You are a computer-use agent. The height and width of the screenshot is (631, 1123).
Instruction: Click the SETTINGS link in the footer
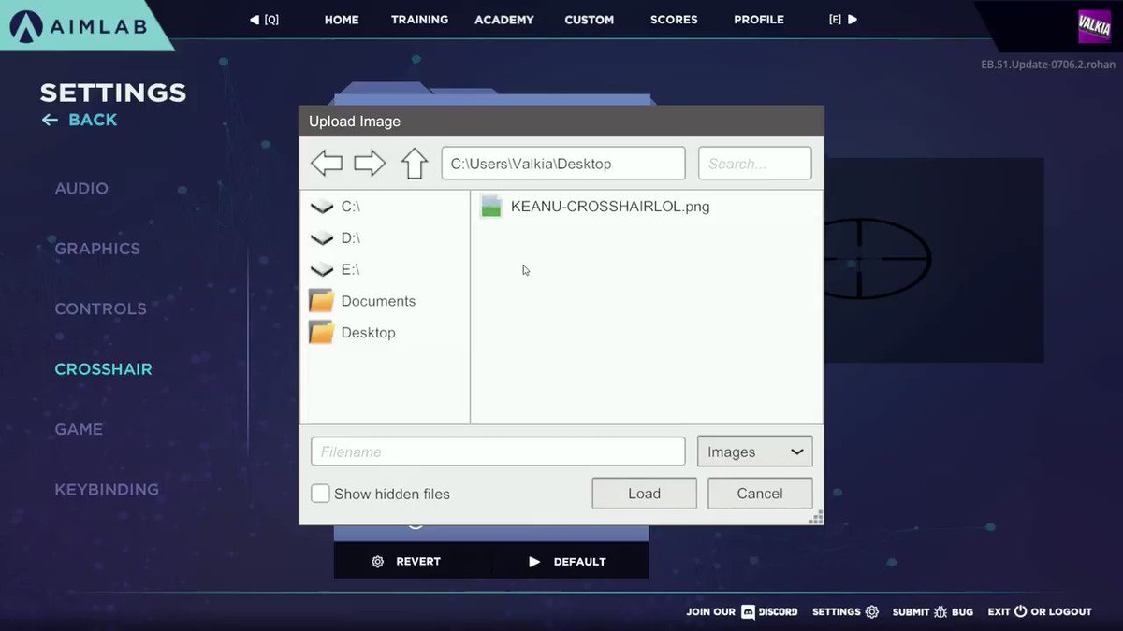[x=846, y=612]
